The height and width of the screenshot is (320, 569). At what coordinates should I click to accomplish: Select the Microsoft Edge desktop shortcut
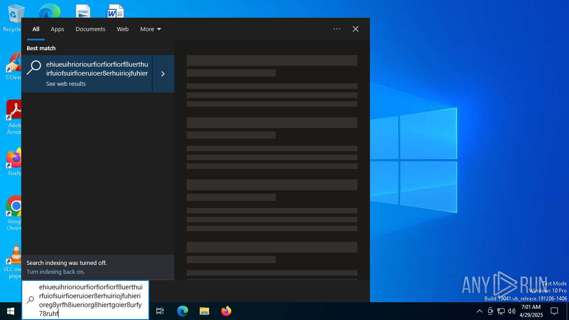coord(49,11)
